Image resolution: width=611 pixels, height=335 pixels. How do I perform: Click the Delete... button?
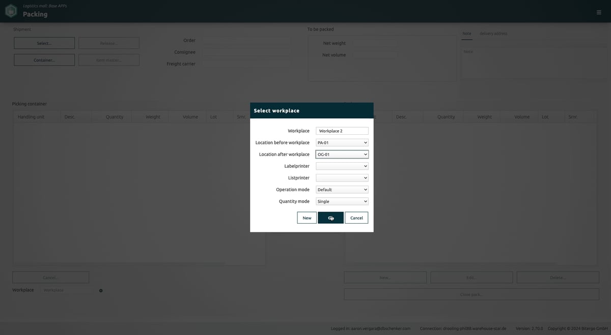558,278
